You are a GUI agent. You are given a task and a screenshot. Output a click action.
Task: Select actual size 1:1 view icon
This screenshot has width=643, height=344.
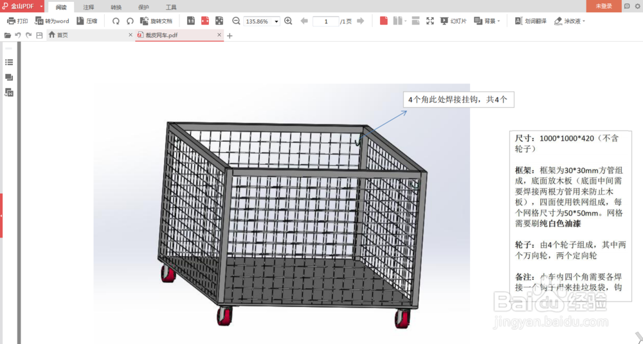pos(191,21)
